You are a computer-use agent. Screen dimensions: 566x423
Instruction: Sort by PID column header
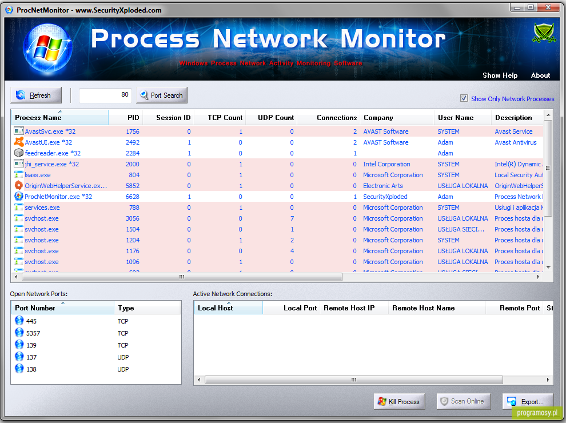[126, 117]
